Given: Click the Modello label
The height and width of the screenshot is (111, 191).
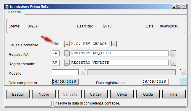Looking at the screenshot, I should coord(15,74).
